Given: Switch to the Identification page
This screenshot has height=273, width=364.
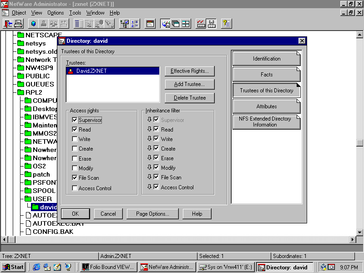Looking at the screenshot, I should [x=267, y=59].
